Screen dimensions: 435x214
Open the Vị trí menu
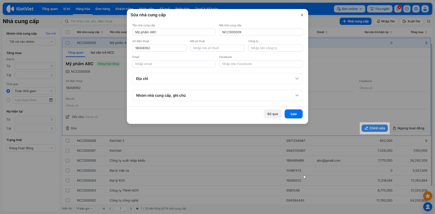point(67,9)
